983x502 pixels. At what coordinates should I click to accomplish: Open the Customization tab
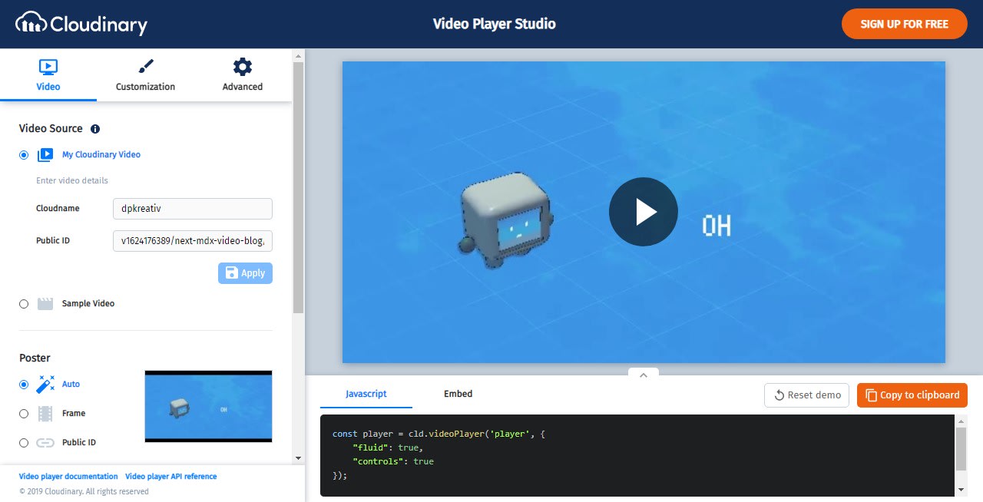point(145,75)
